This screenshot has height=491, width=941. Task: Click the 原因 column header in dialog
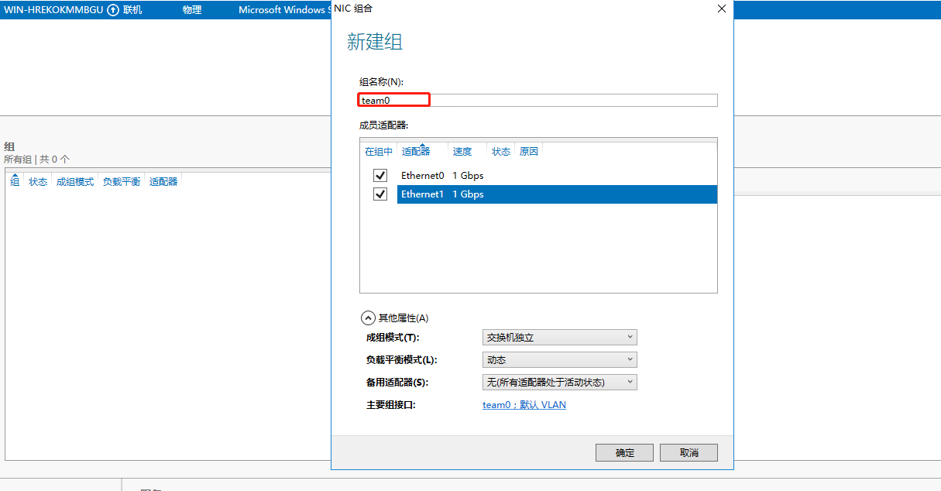529,152
